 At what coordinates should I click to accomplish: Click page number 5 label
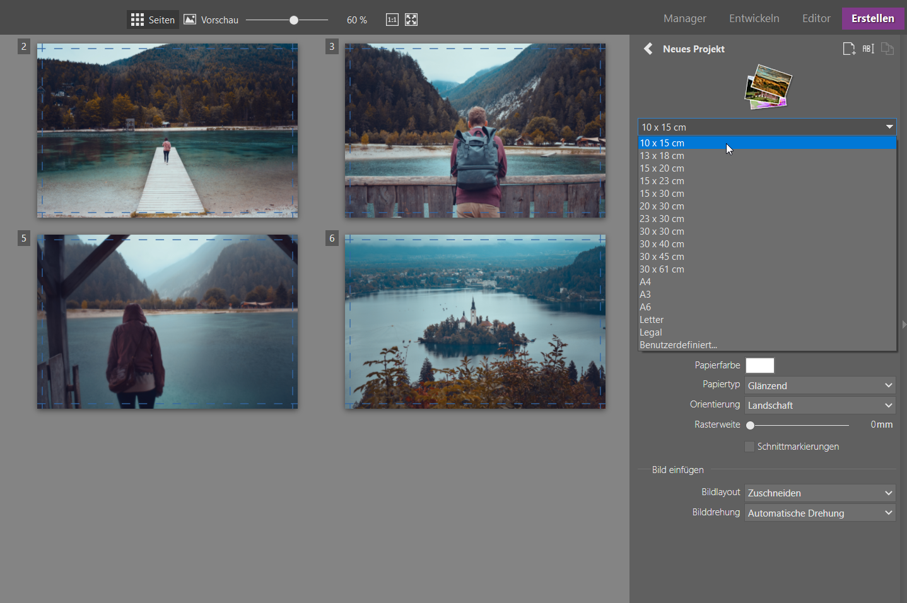(x=24, y=238)
